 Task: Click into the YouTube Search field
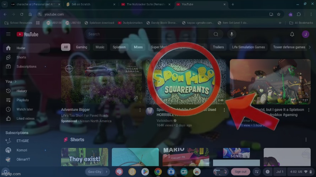click(x=147, y=34)
